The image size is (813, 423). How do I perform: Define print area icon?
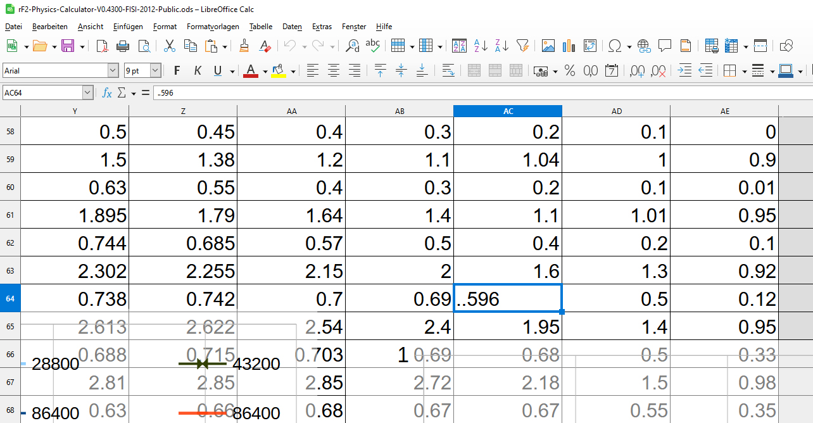coord(711,46)
